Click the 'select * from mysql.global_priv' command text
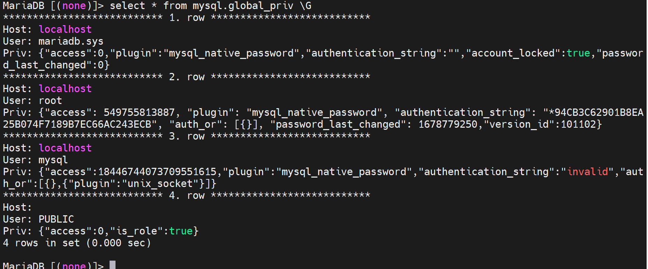This screenshot has height=269, width=648. [201, 6]
